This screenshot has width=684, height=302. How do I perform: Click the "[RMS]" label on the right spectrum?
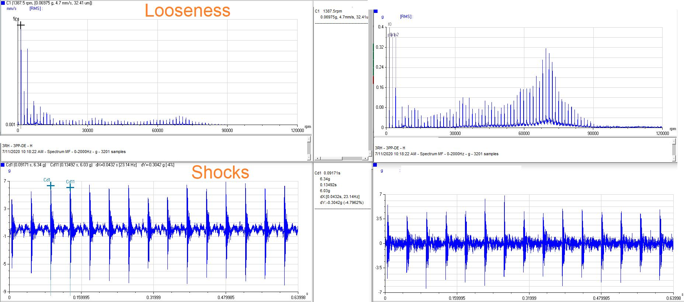click(x=406, y=17)
